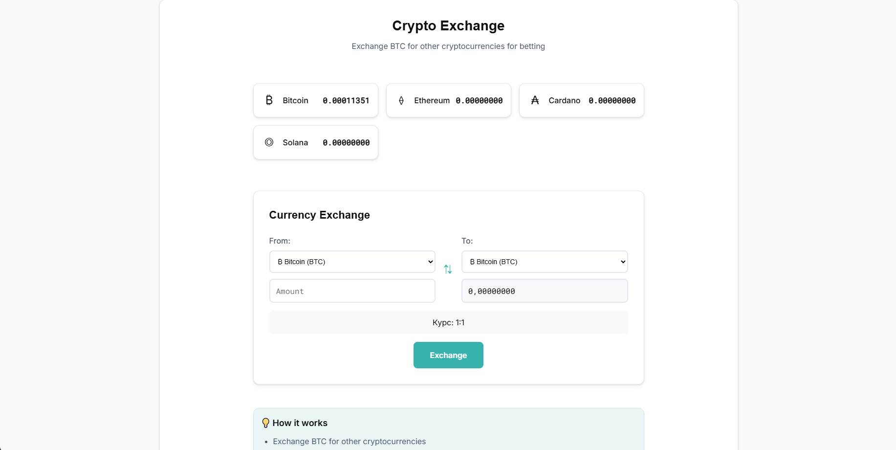Viewport: 896px width, 450px height.
Task: Click the How it works heading
Action: pos(300,423)
